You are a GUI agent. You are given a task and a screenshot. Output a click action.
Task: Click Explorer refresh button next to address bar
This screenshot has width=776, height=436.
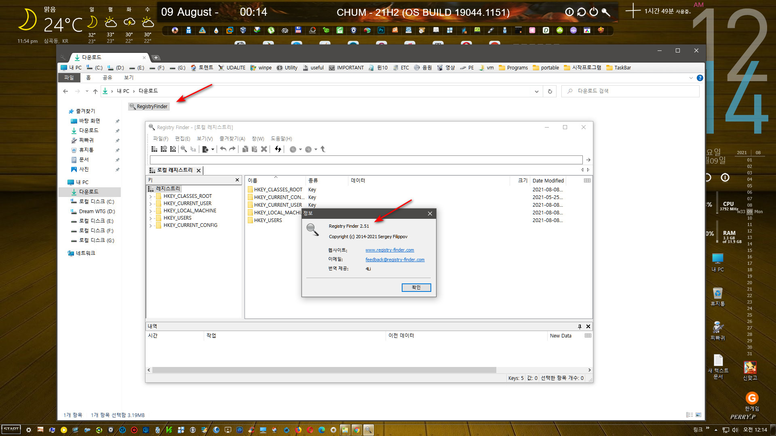click(550, 91)
